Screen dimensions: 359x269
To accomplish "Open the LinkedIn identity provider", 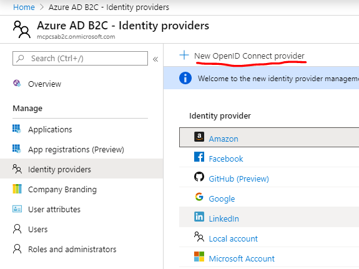I will pos(224,219).
